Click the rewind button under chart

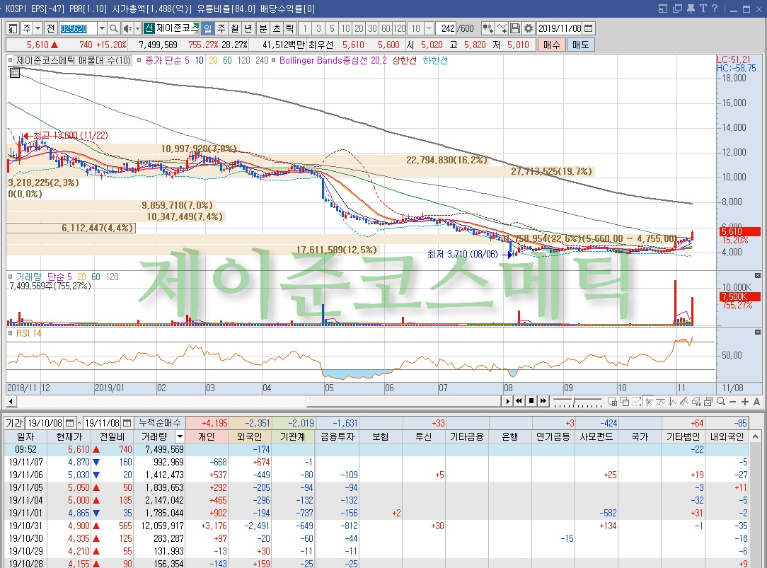pos(519,401)
